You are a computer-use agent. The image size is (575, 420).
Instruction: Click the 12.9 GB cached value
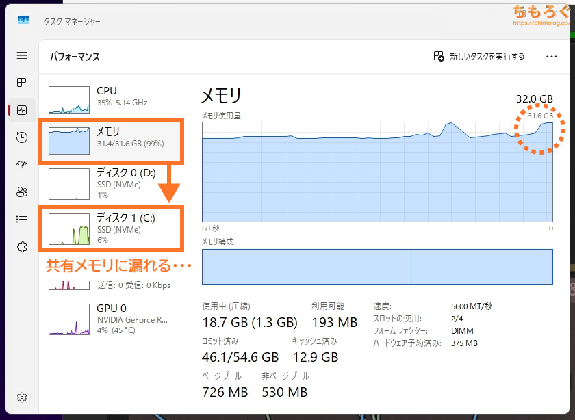point(316,357)
